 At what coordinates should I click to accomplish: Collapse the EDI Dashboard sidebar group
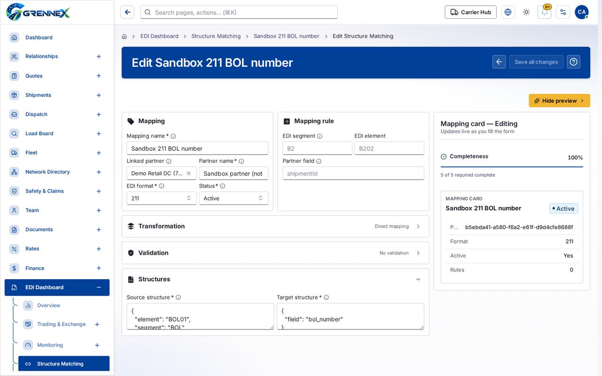(x=99, y=288)
